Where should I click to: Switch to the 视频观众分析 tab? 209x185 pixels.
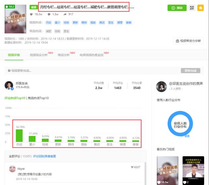[39, 55]
